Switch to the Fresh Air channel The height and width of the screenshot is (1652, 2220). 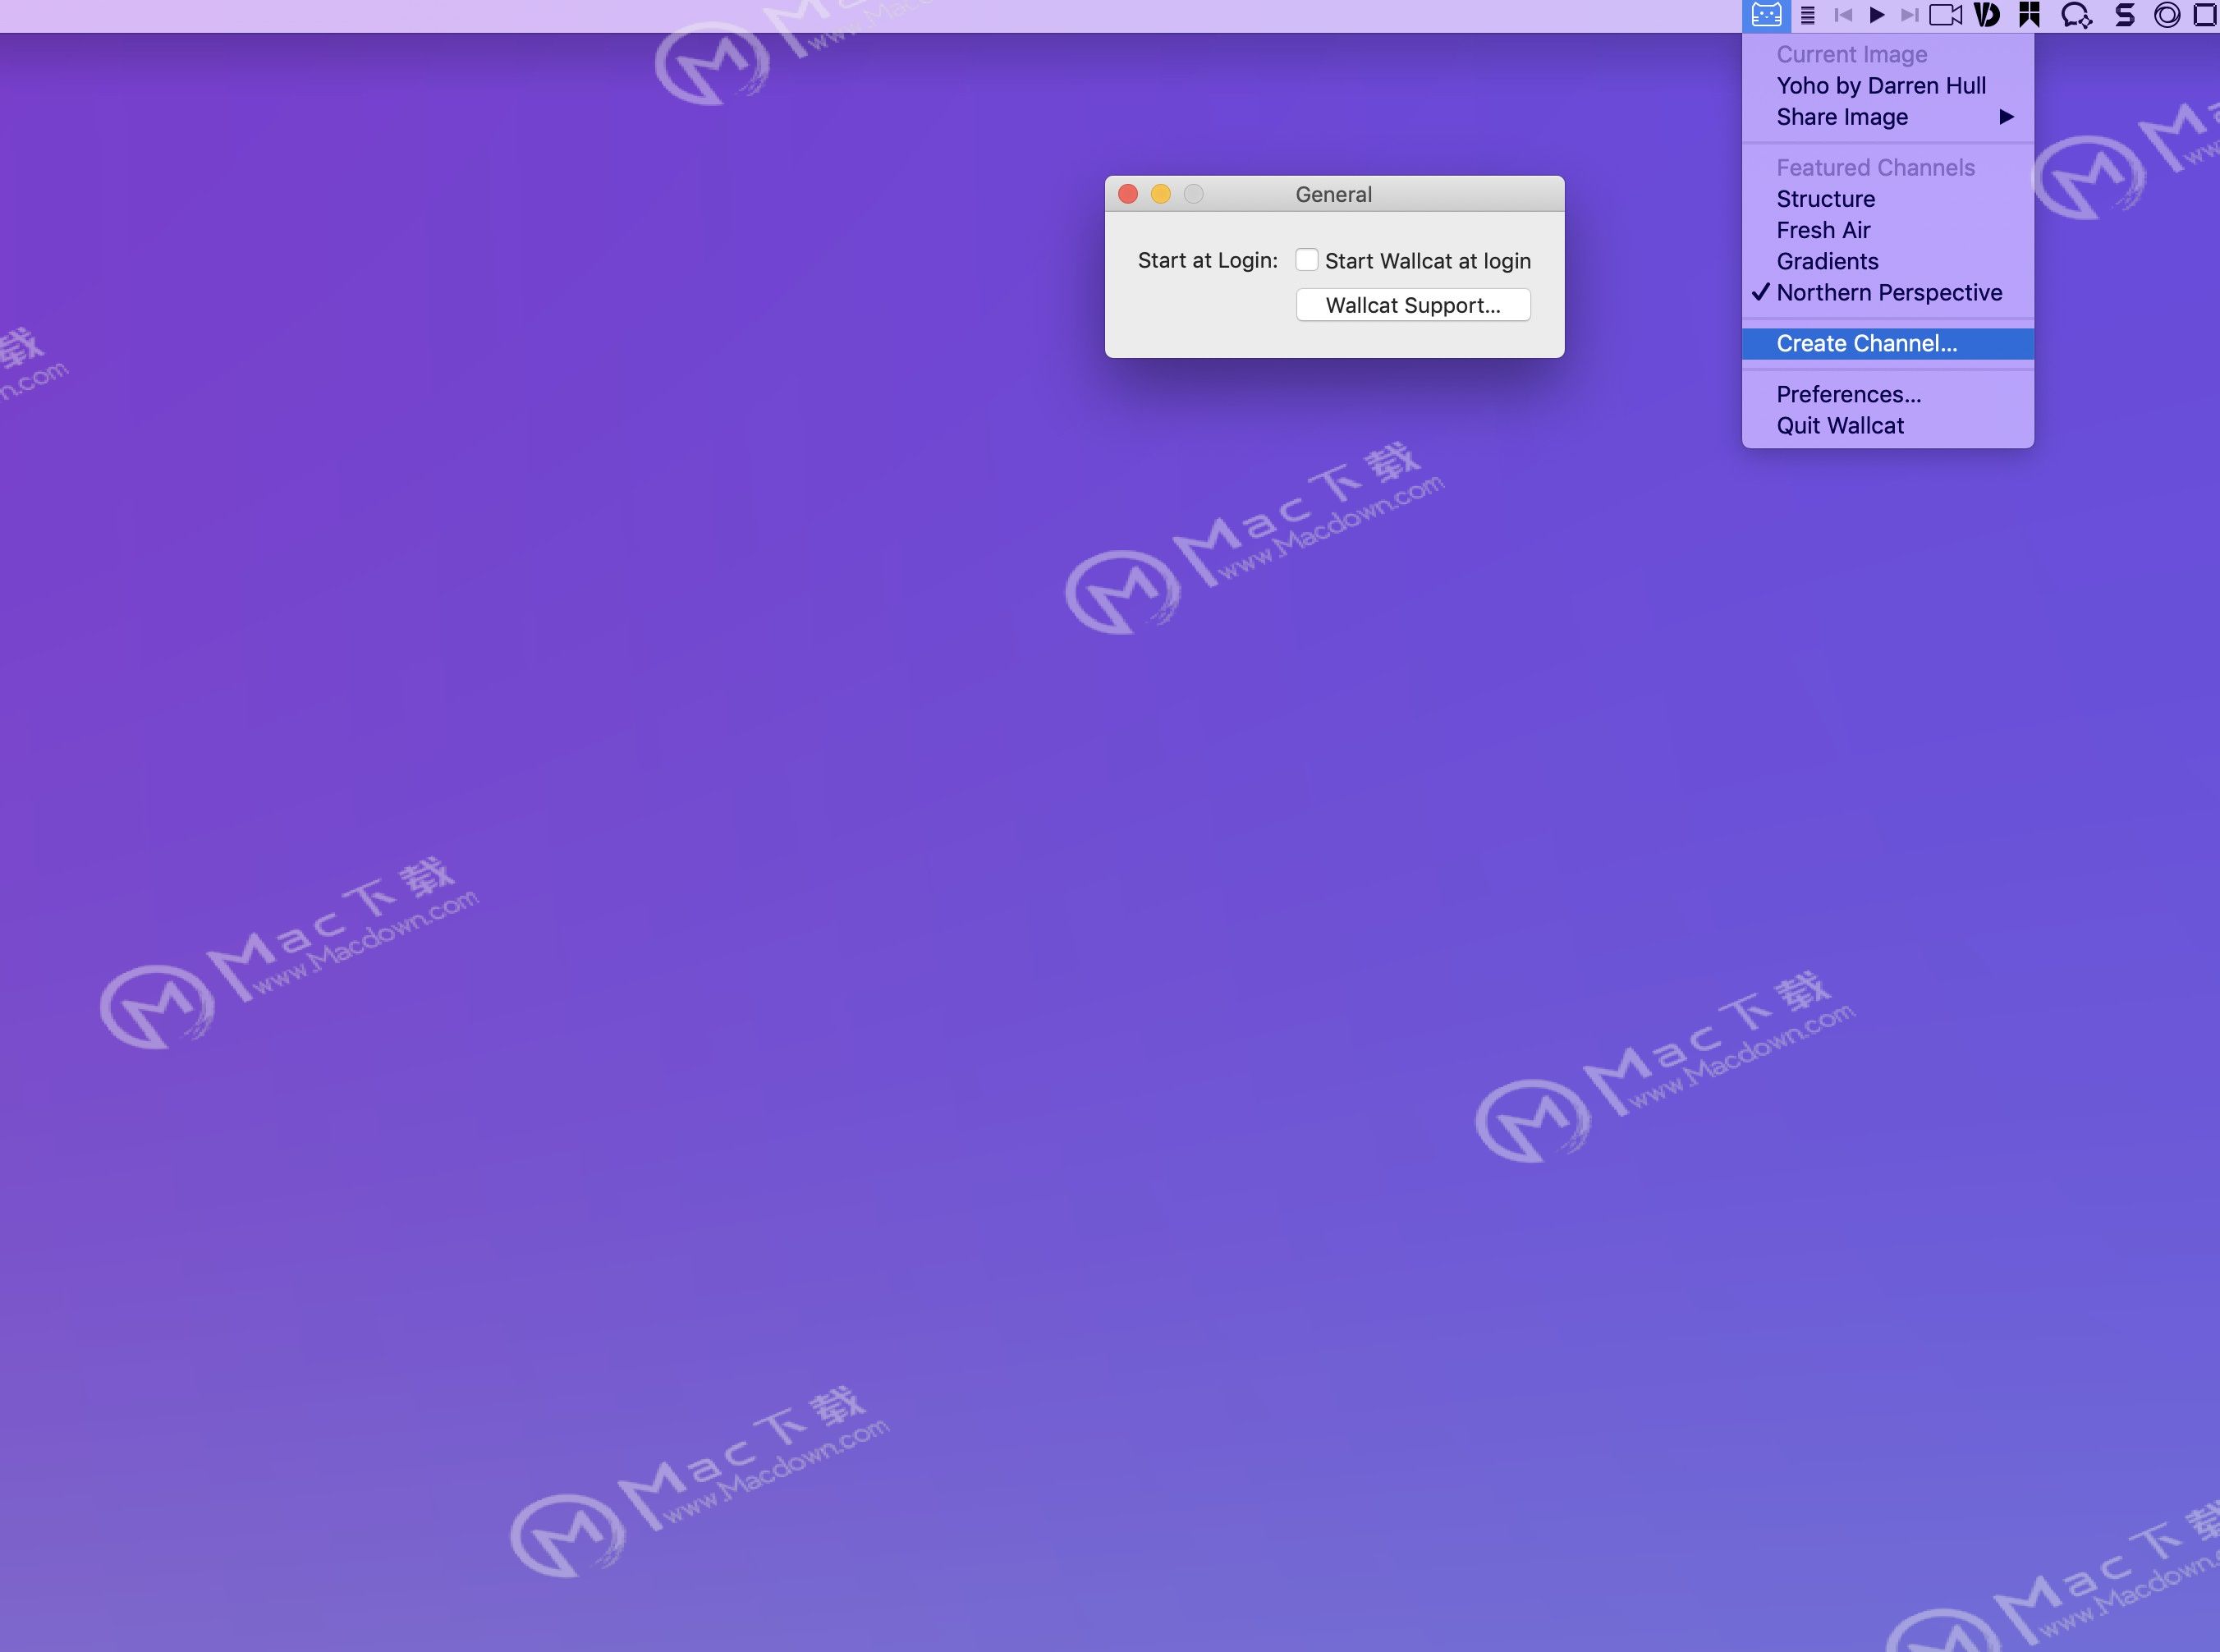coord(1888,230)
